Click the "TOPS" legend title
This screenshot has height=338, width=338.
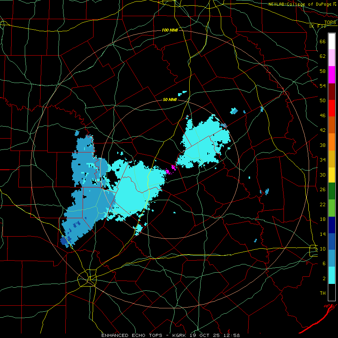click(x=330, y=23)
